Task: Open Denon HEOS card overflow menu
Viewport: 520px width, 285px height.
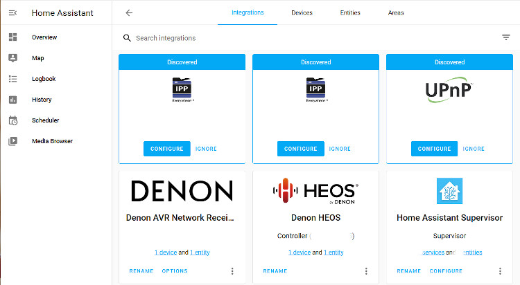Action: pyautogui.click(x=366, y=271)
